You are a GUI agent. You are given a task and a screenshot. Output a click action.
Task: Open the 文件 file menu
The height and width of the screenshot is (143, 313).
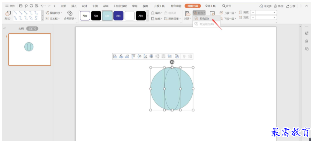tap(10, 6)
